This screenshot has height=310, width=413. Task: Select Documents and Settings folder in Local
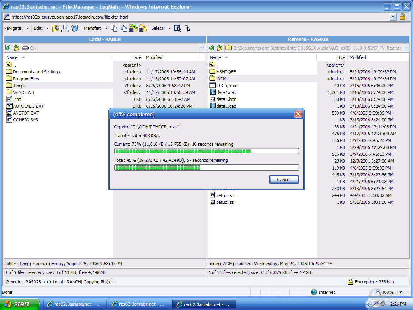[x=36, y=72]
